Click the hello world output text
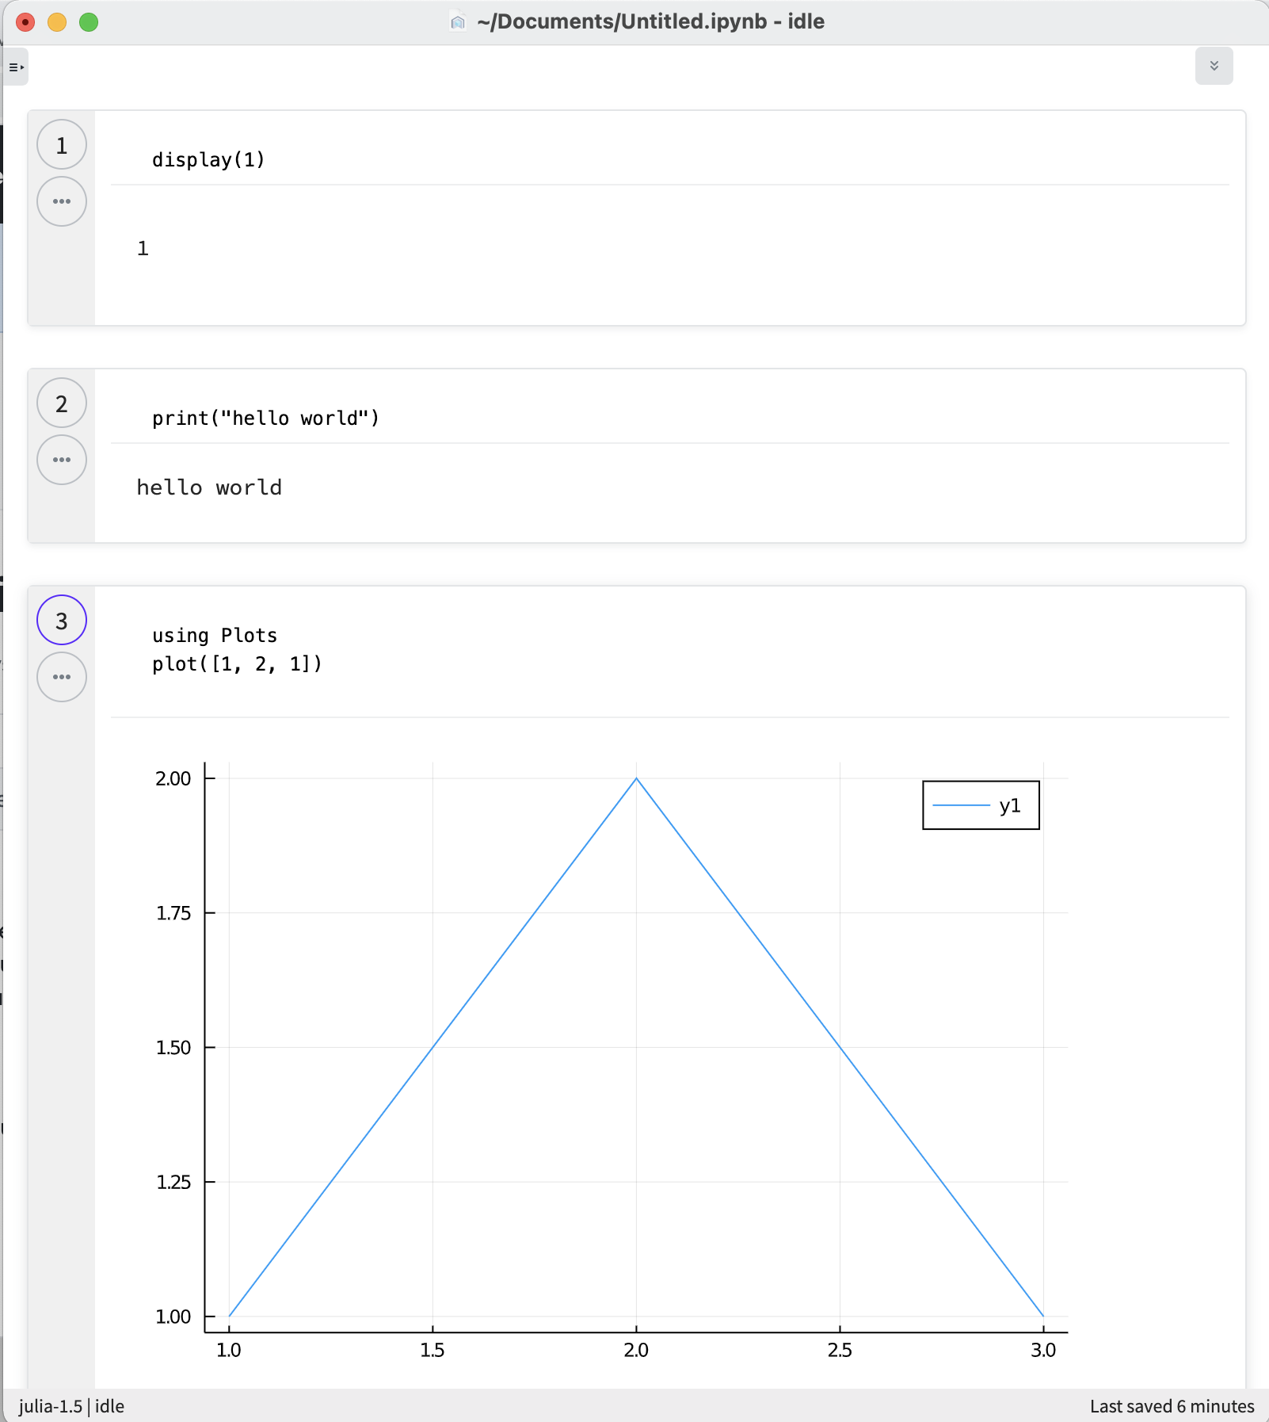The width and height of the screenshot is (1269, 1422). tap(209, 487)
